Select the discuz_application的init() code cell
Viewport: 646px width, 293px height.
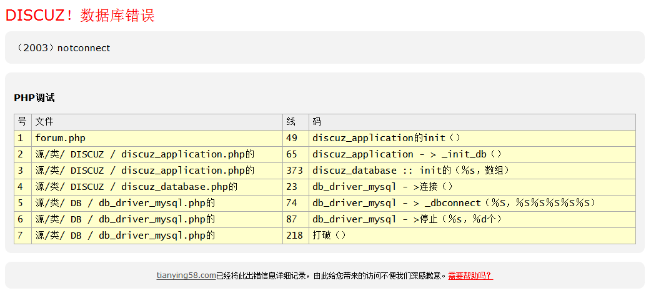pos(472,138)
